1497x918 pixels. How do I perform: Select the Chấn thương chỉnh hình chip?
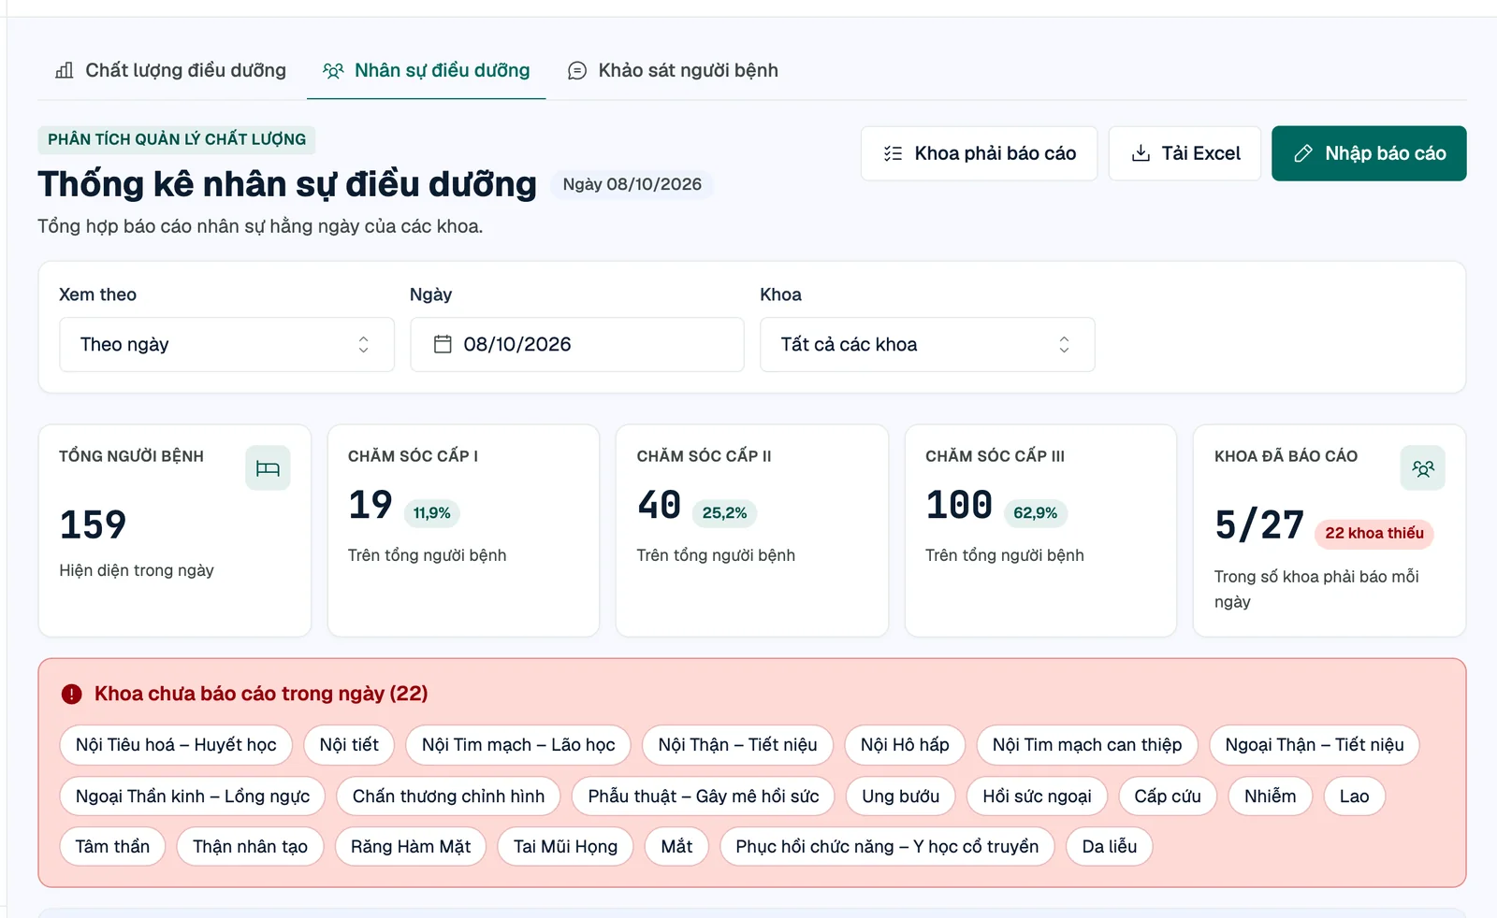click(x=448, y=796)
